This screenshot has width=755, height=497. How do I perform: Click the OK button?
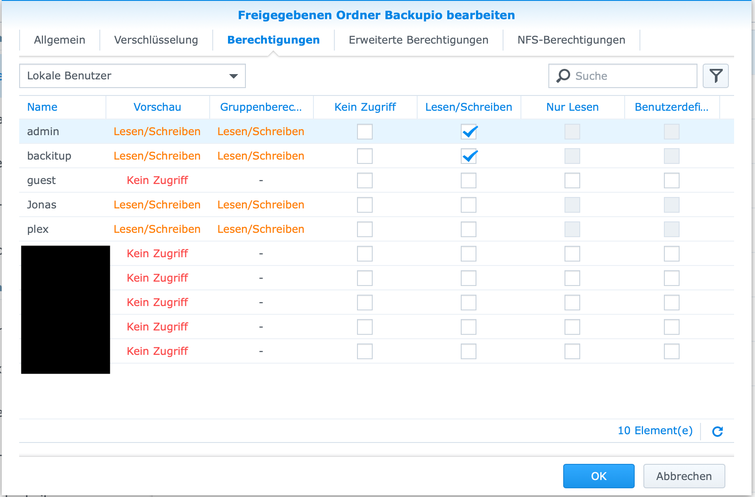click(x=599, y=476)
